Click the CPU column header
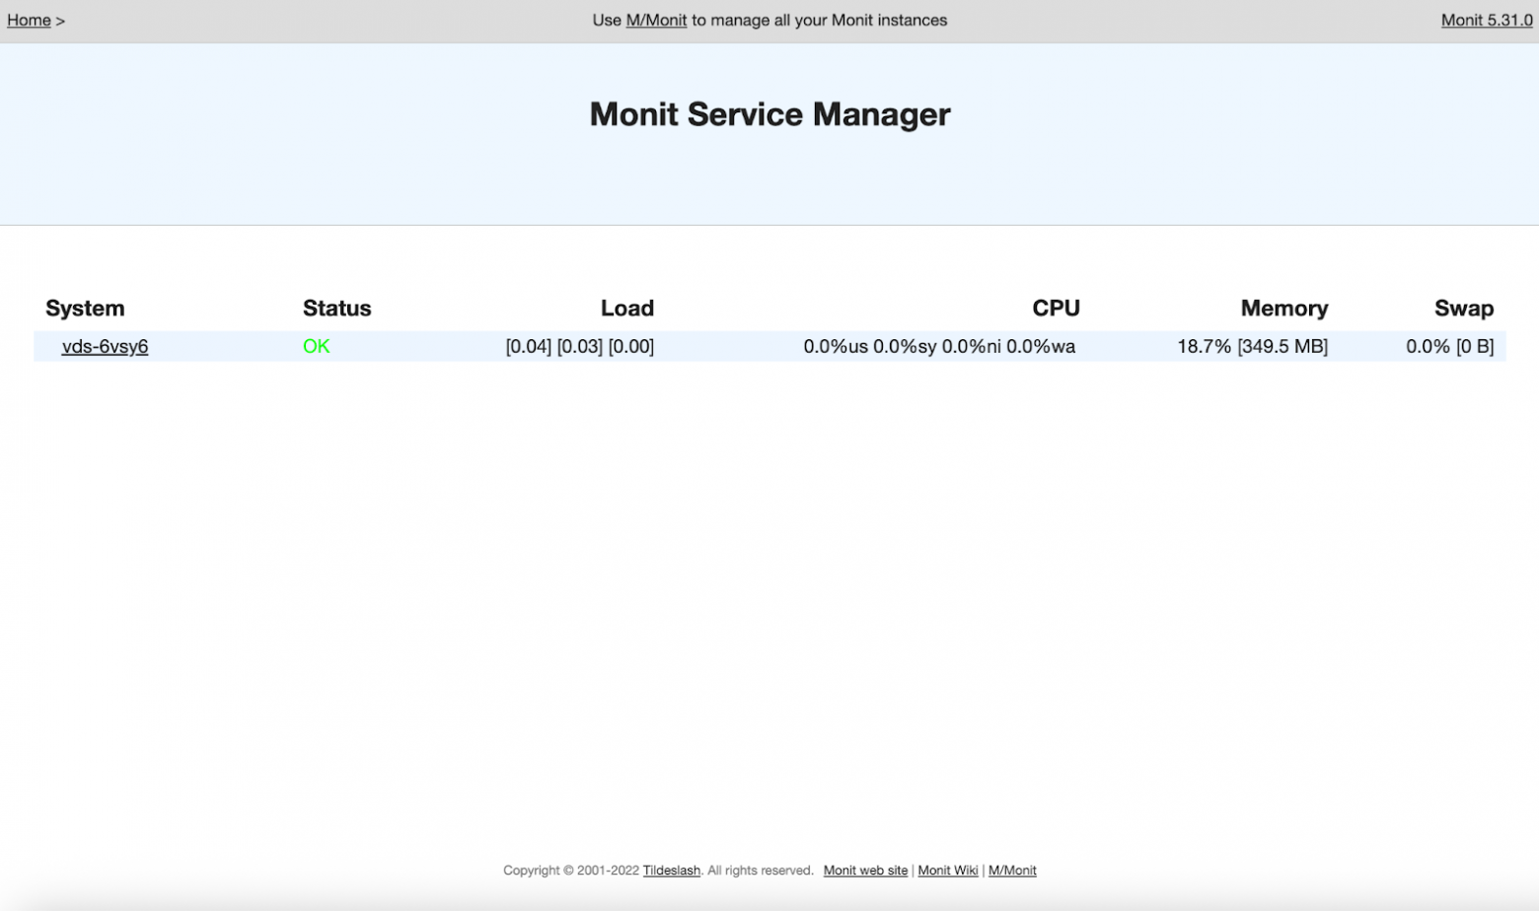This screenshot has height=911, width=1539. [1056, 308]
